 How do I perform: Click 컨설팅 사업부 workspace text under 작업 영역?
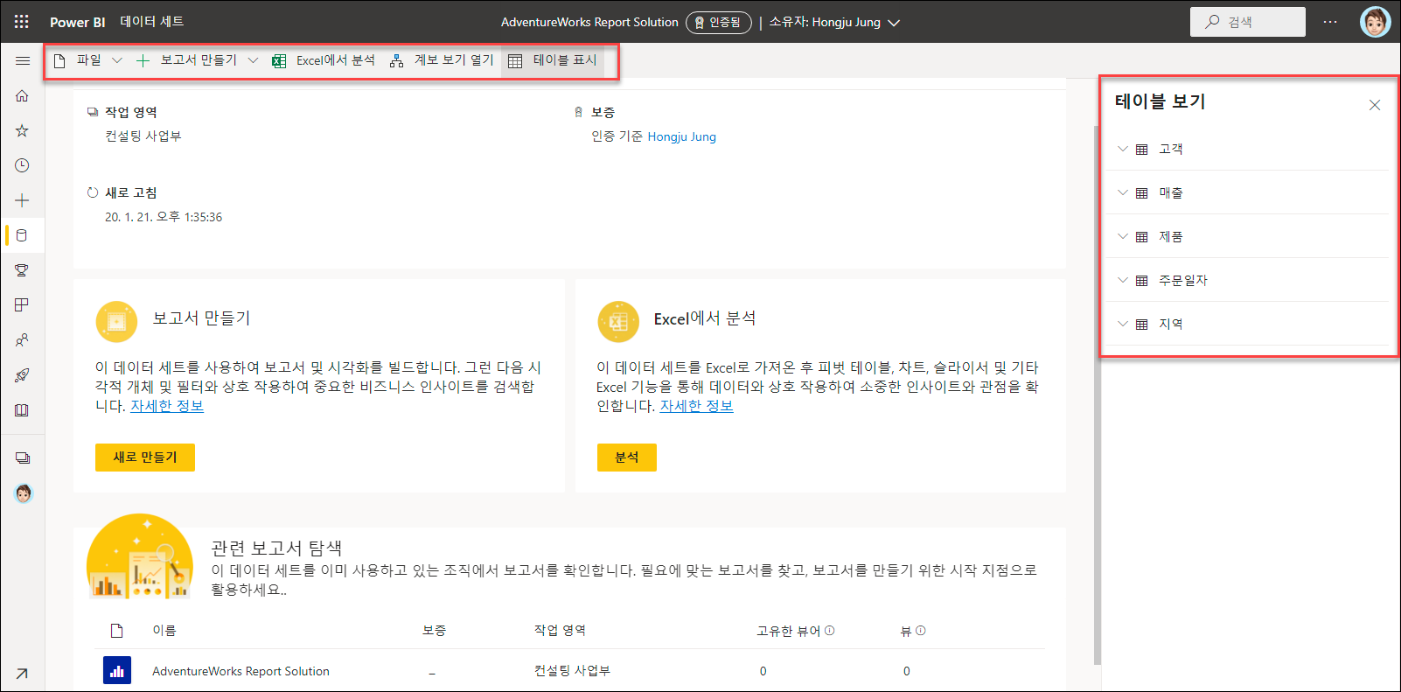(x=143, y=136)
